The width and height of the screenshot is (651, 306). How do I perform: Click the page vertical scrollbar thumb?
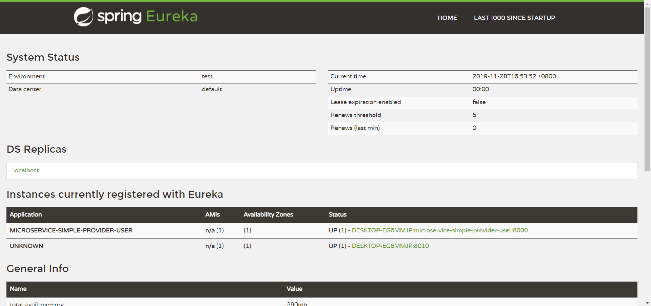click(647, 90)
